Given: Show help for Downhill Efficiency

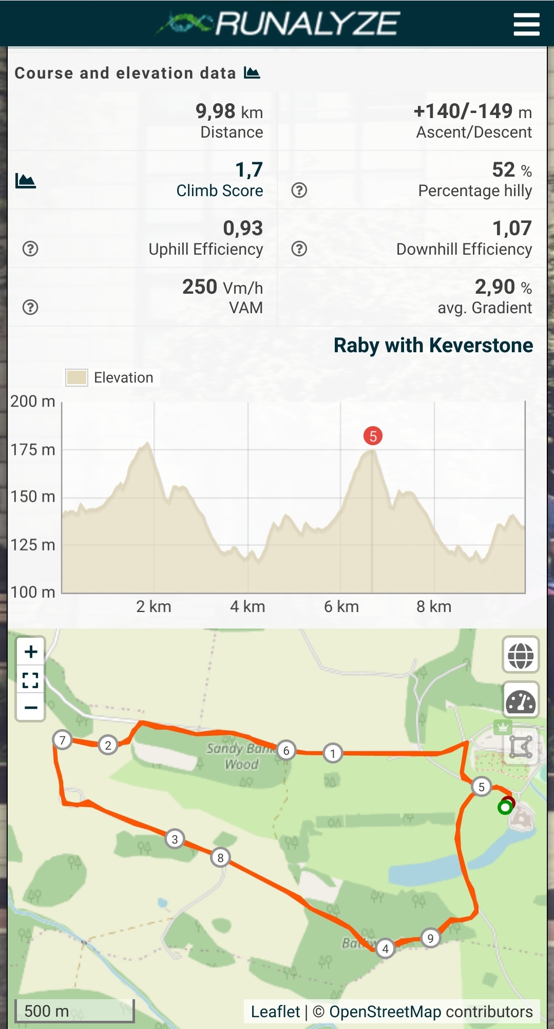Looking at the screenshot, I should (x=299, y=249).
